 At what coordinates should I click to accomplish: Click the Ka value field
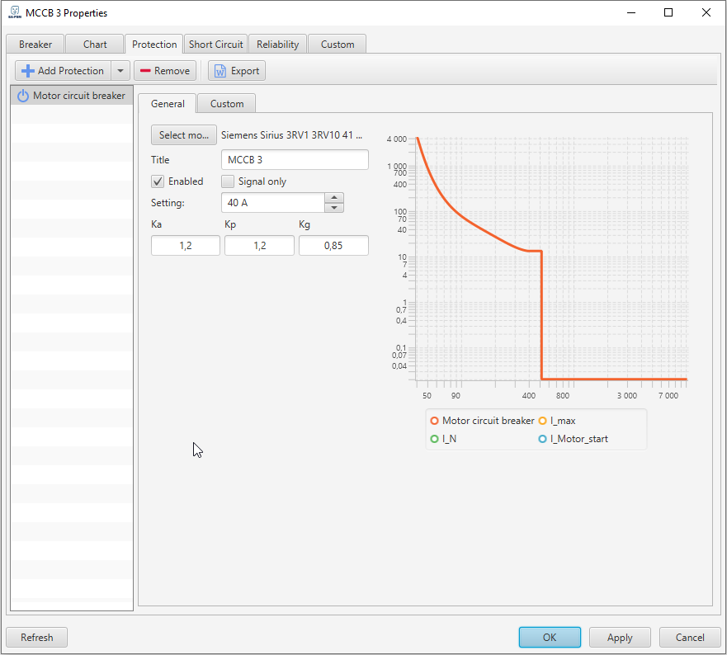click(186, 246)
